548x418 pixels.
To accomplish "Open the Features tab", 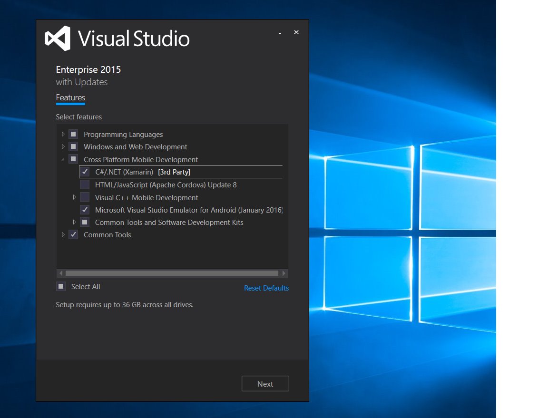I will pyautogui.click(x=70, y=98).
